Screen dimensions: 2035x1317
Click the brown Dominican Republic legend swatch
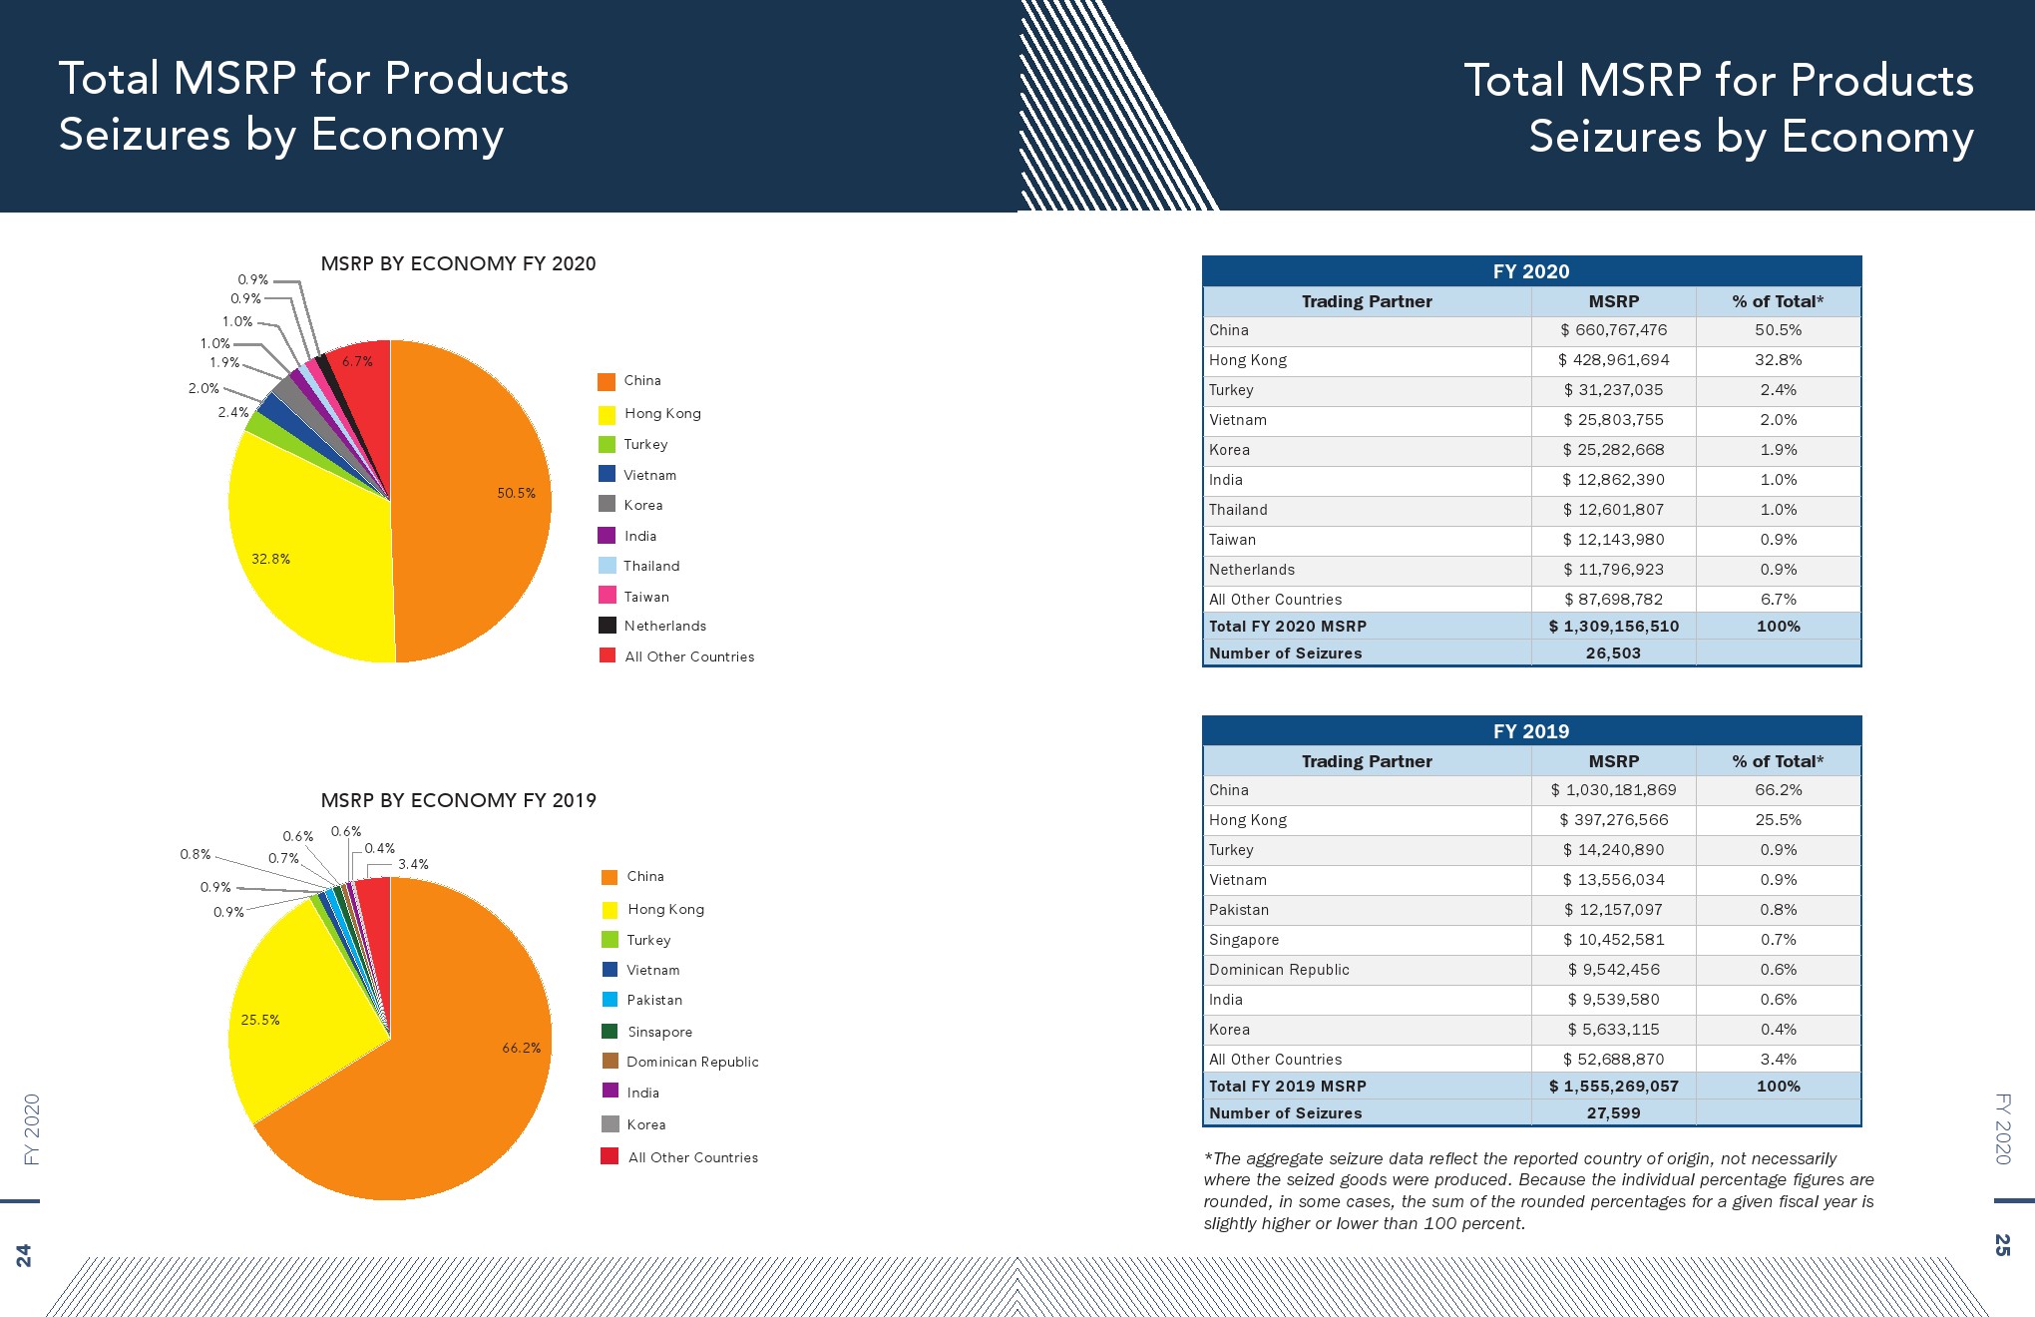pos(610,1062)
